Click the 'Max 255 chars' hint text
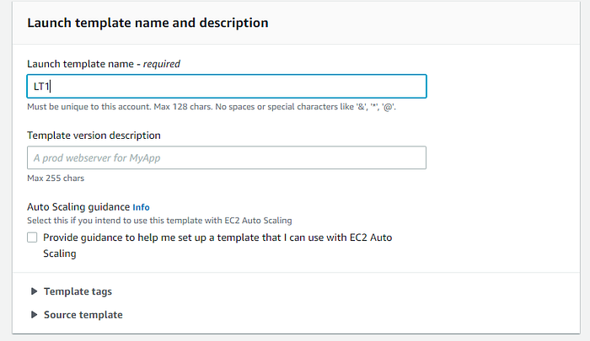The height and width of the screenshot is (341, 590). point(56,178)
